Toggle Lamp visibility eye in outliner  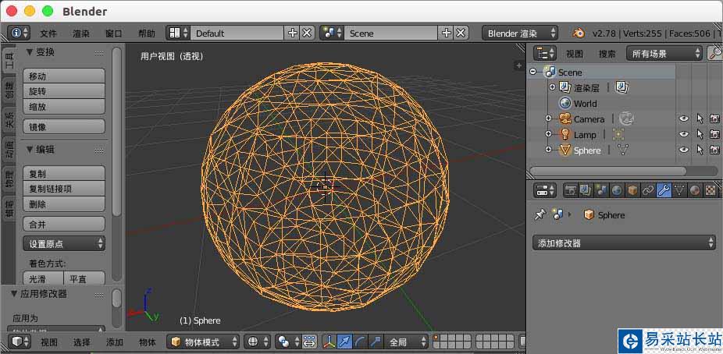pyautogui.click(x=683, y=134)
